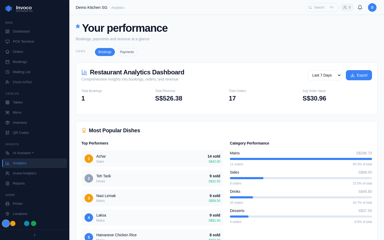Screen dimensions: 384x240
Task: Open the guests counter icon in header
Action: (346, 7)
